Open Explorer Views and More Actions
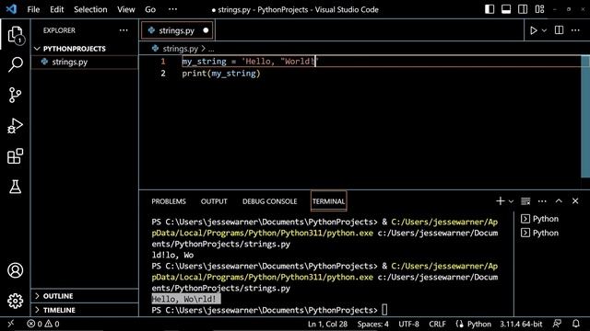Viewport: 590px width, 331px height. click(124, 30)
